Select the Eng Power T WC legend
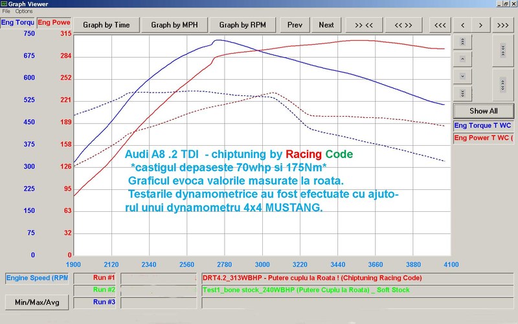Image resolution: width=518 pixels, height=324 pixels. pos(483,138)
